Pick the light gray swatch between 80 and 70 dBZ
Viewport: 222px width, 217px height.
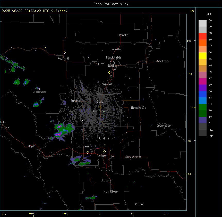pos(202,23)
